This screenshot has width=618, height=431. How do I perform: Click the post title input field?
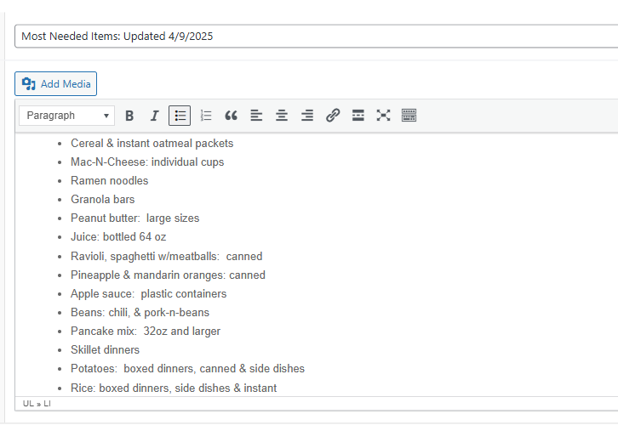point(315,37)
